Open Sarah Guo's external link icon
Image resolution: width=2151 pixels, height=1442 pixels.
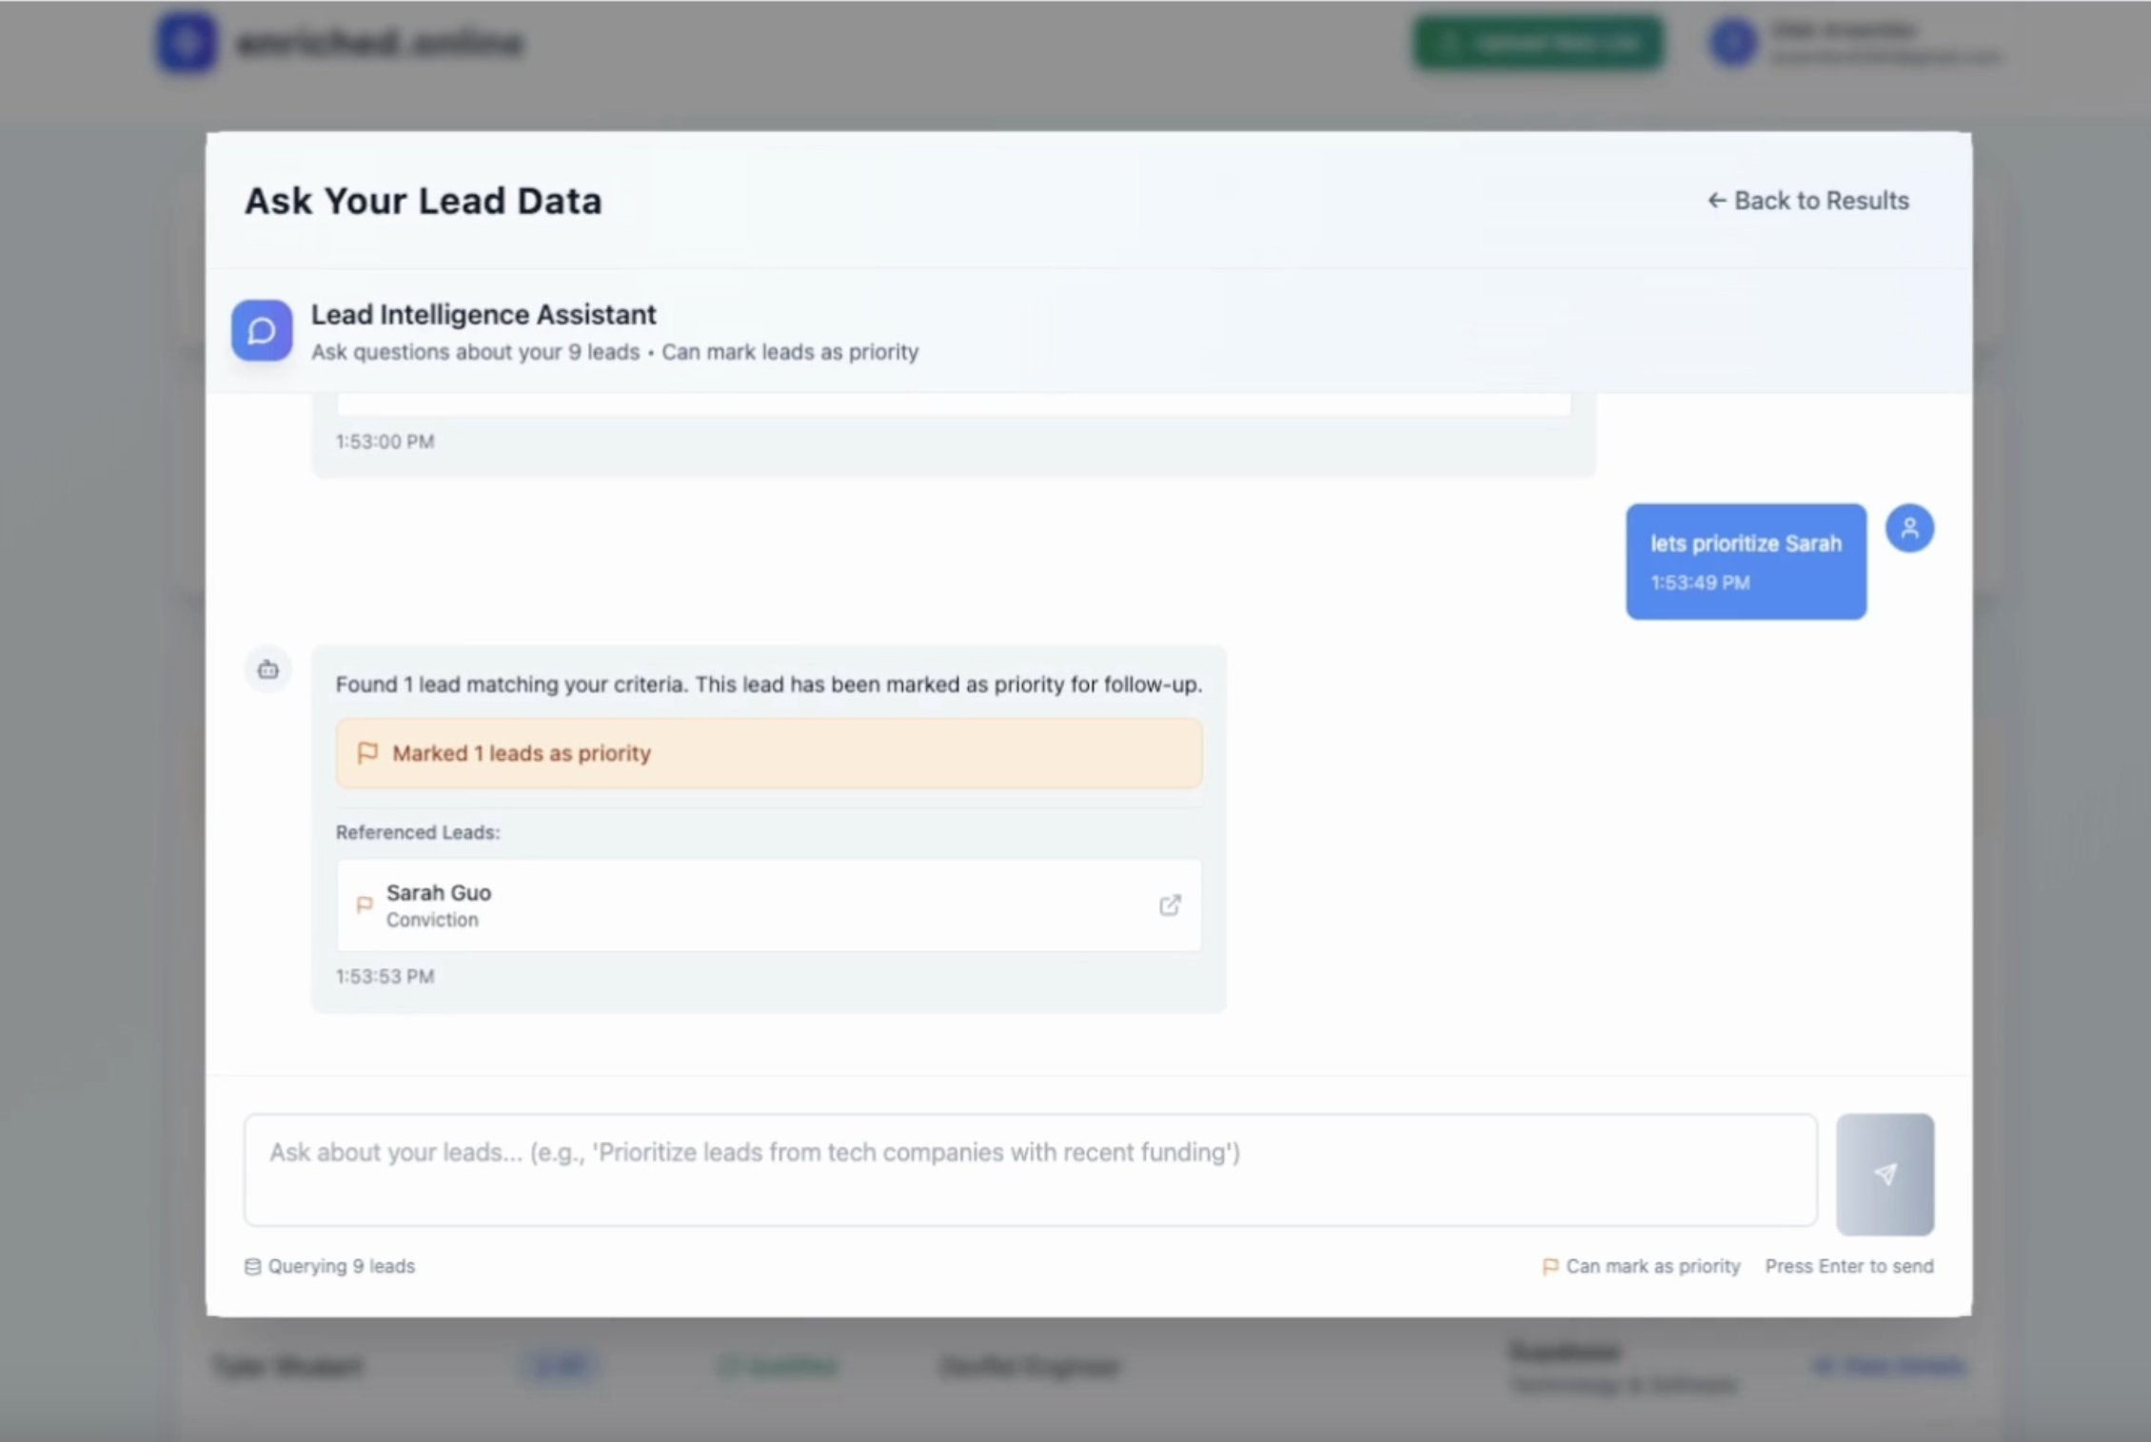click(1170, 905)
